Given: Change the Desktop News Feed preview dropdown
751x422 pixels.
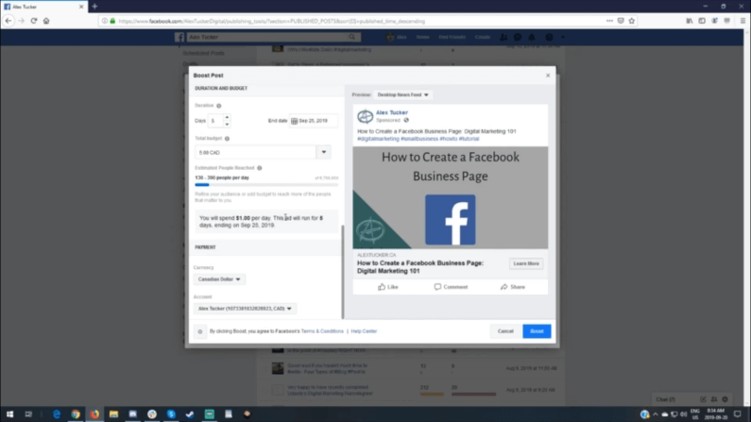Looking at the screenshot, I should [x=404, y=95].
